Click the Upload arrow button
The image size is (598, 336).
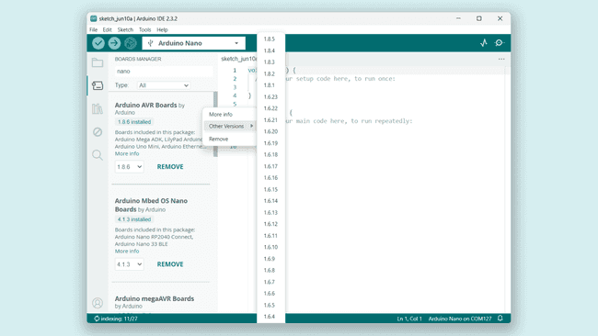[x=114, y=43]
